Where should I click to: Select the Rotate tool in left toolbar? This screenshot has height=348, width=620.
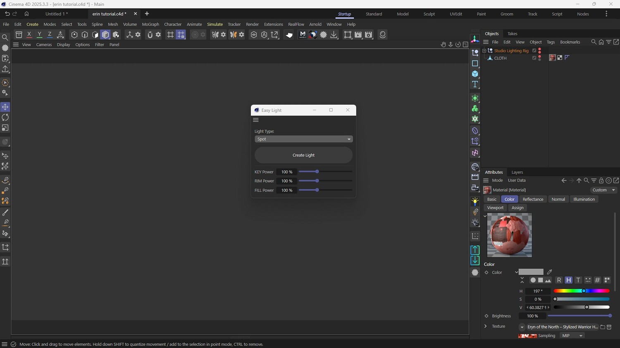point(5,118)
